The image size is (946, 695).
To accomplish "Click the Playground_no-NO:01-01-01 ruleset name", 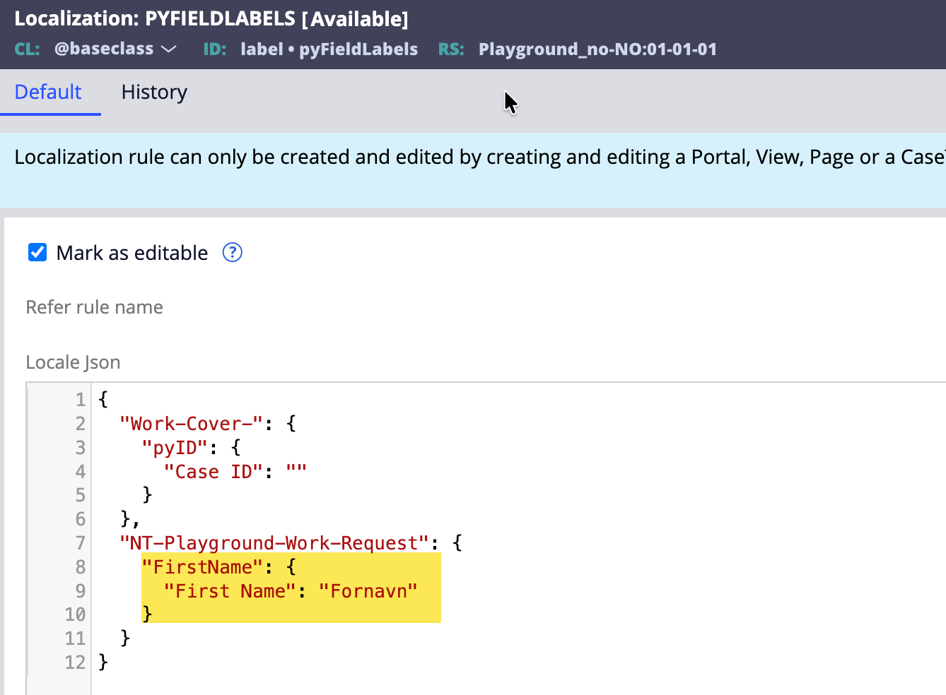I will coord(597,49).
